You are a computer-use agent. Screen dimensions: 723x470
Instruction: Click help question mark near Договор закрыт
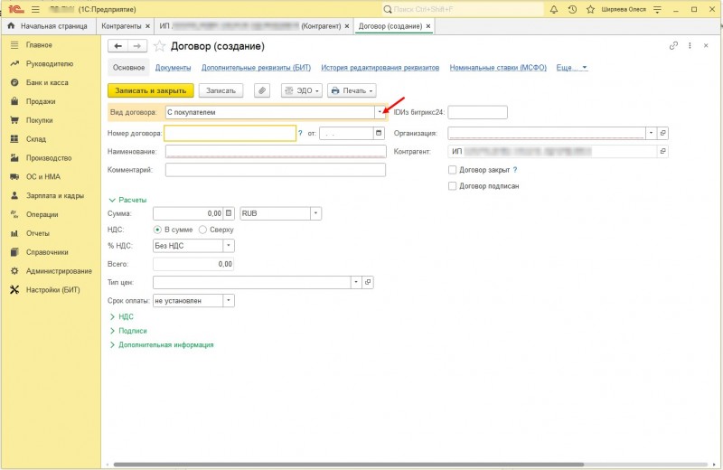(515, 170)
